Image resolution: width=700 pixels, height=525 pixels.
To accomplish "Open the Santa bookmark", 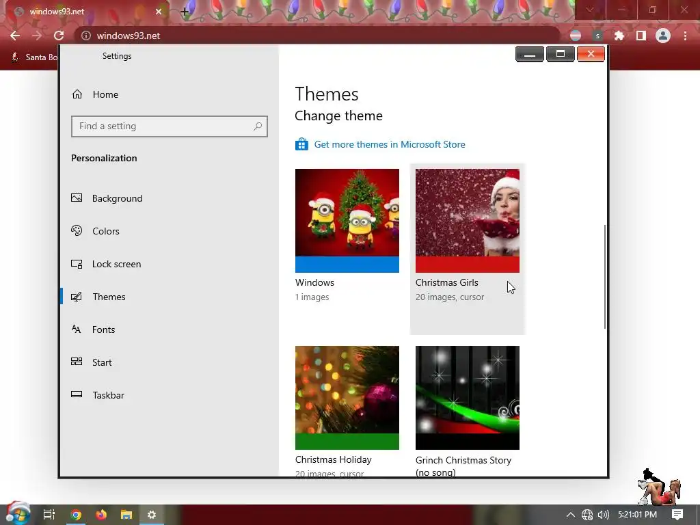I will pos(35,57).
